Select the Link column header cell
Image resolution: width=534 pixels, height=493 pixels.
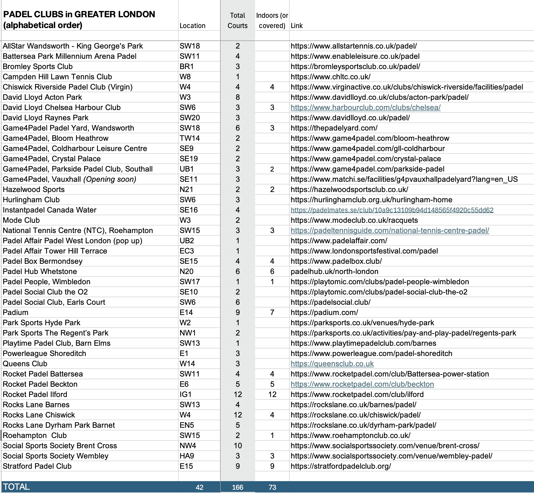click(297, 26)
